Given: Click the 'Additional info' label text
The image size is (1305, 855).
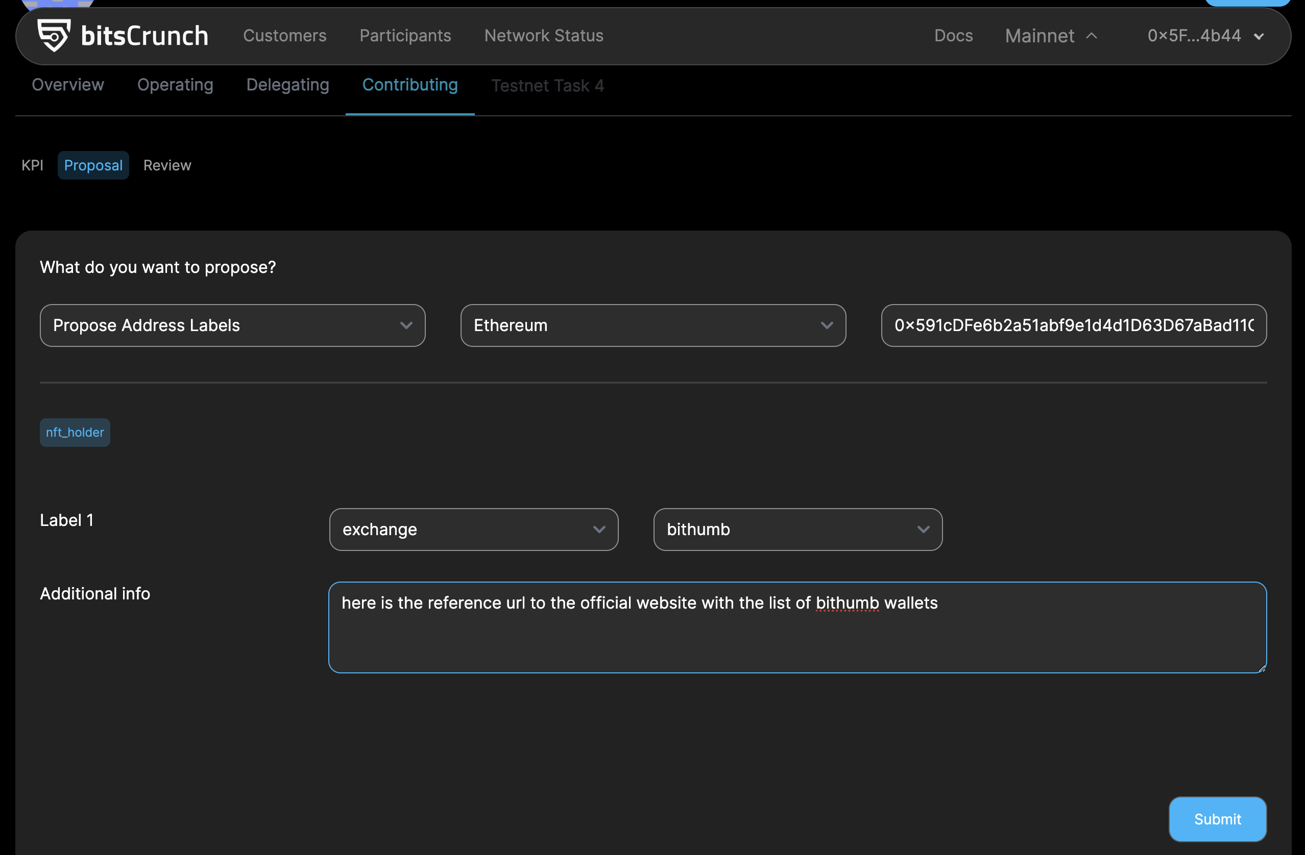Looking at the screenshot, I should tap(95, 594).
